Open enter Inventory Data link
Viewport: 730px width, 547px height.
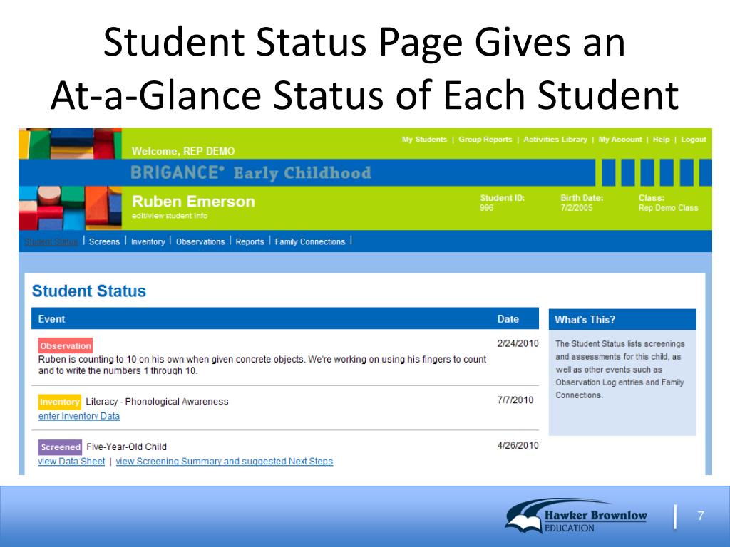(78, 416)
